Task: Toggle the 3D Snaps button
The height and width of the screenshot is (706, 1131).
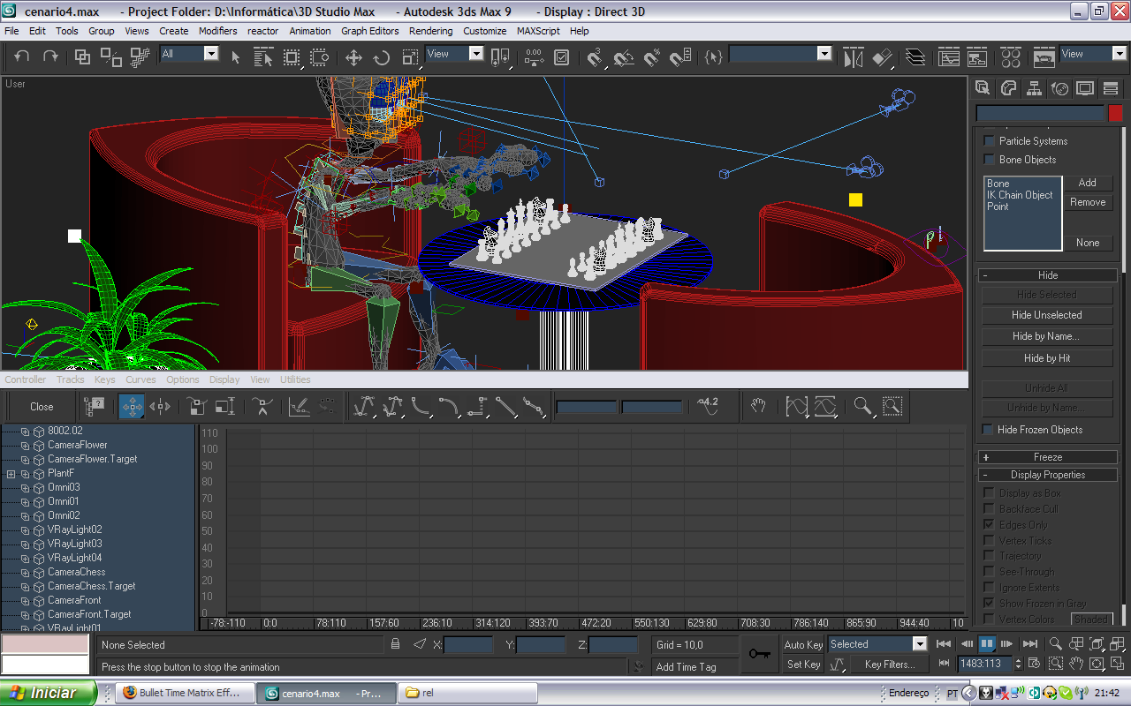Action: coord(595,57)
